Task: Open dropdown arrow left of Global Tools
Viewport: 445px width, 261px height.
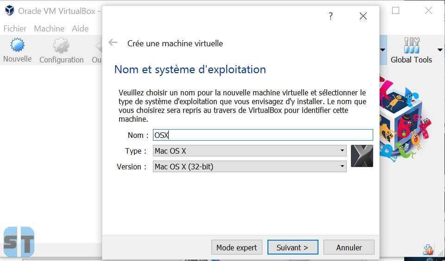Action: pos(382,50)
